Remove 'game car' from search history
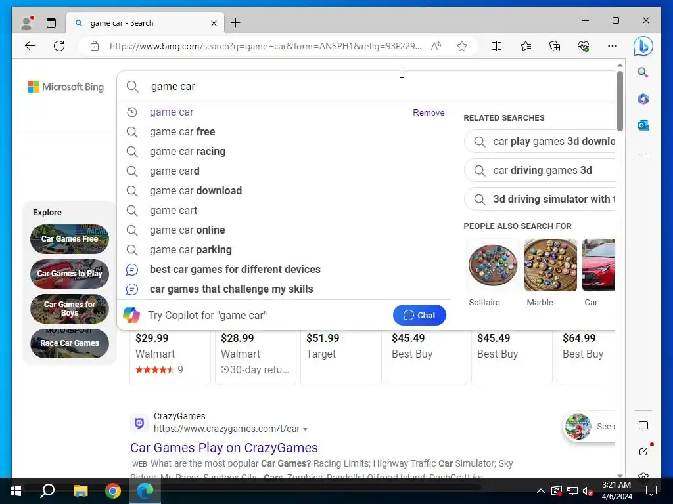The height and width of the screenshot is (504, 673). tap(429, 112)
